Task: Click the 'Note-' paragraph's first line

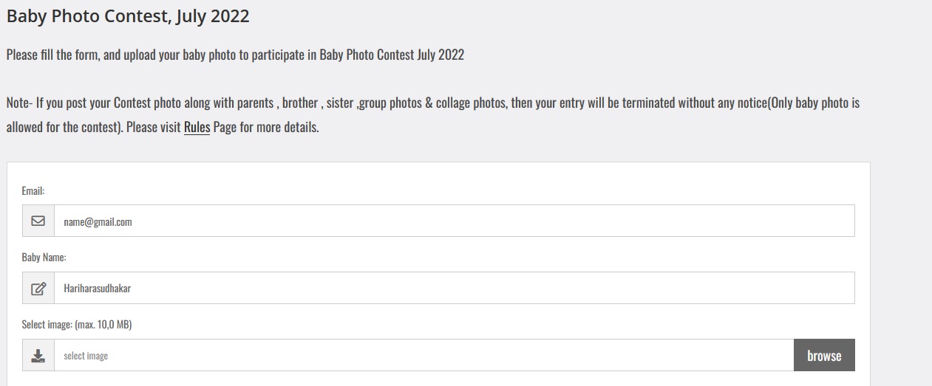Action: 432,103
